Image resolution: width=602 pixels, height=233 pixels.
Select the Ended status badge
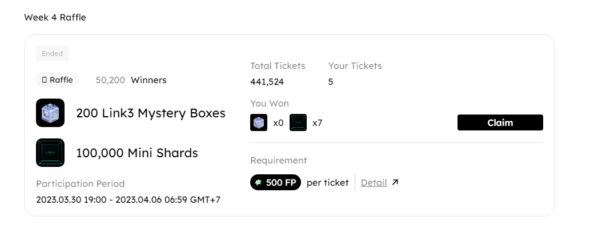pos(52,54)
